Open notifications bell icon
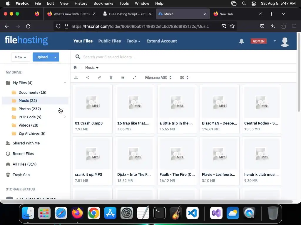Viewport: 301px width, 225px height. (242, 41)
